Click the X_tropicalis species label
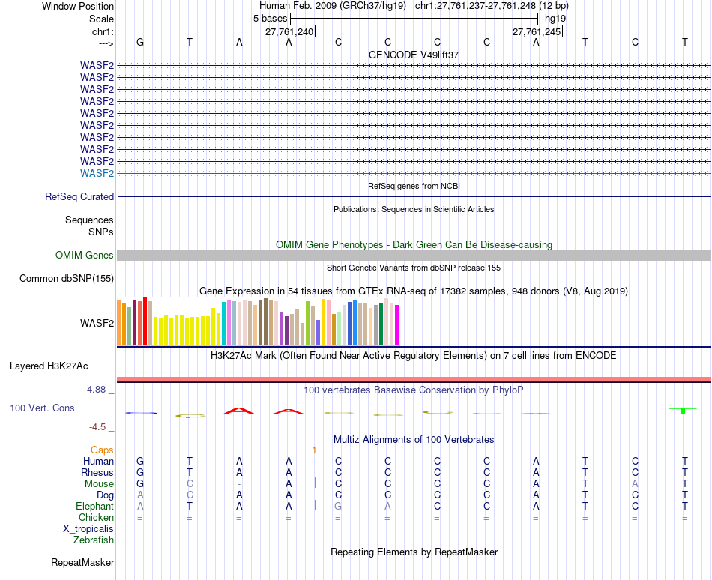This screenshot has width=712, height=580. click(x=88, y=529)
